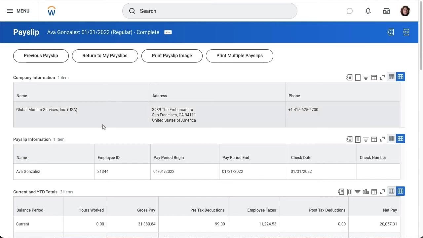Open the user profile avatar
The height and width of the screenshot is (238, 423).
pyautogui.click(x=405, y=11)
